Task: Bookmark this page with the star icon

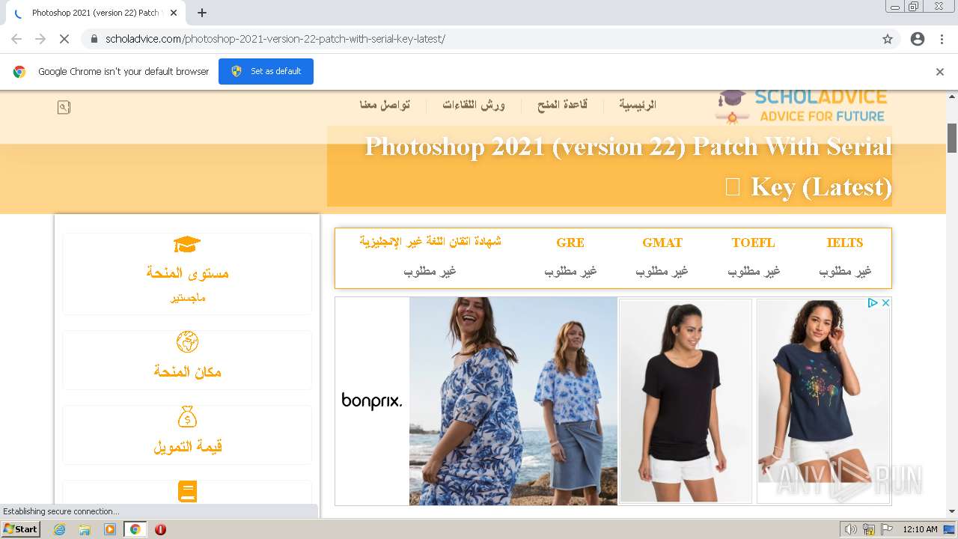Action: [888, 39]
